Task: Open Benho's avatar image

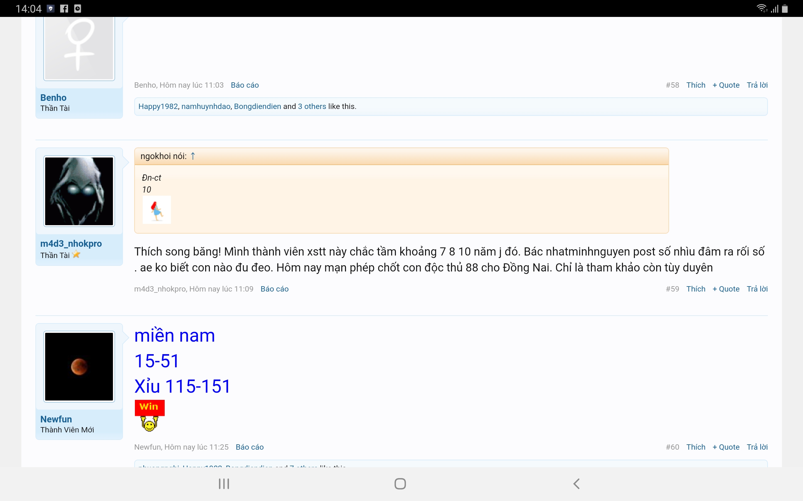Action: click(79, 48)
